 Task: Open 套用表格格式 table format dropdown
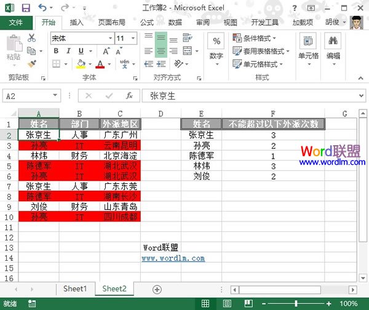point(261,51)
